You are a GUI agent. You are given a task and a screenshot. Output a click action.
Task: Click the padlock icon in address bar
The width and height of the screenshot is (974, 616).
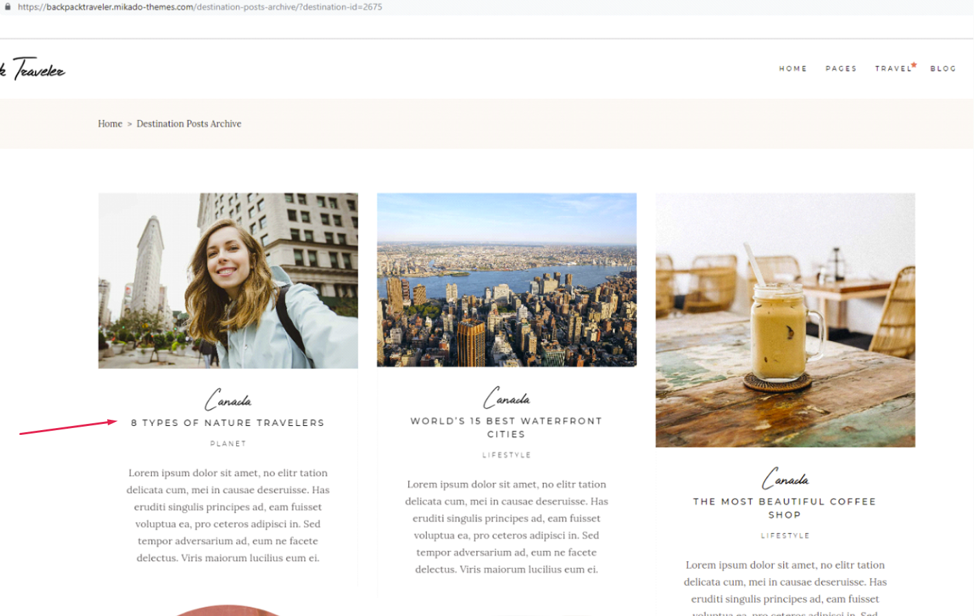pos(8,7)
